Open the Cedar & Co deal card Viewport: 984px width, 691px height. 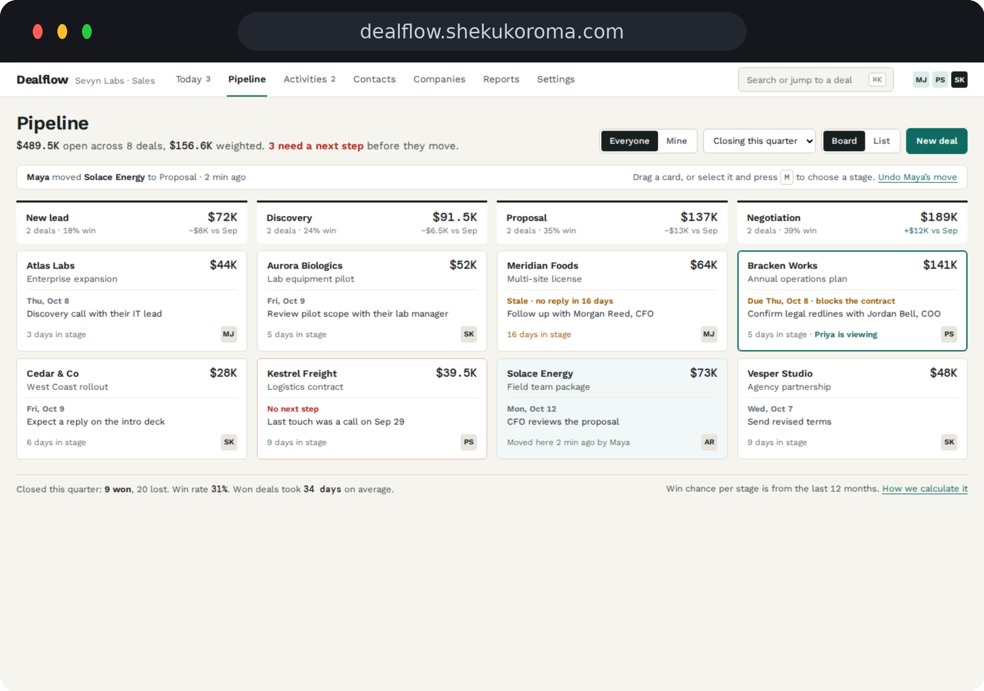132,409
